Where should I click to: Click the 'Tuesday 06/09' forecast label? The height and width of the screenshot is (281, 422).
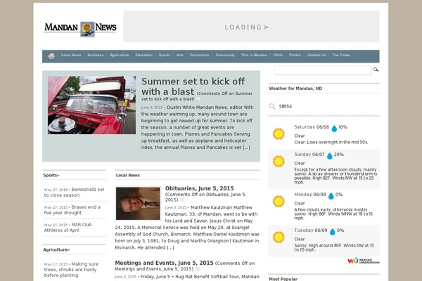(311, 230)
